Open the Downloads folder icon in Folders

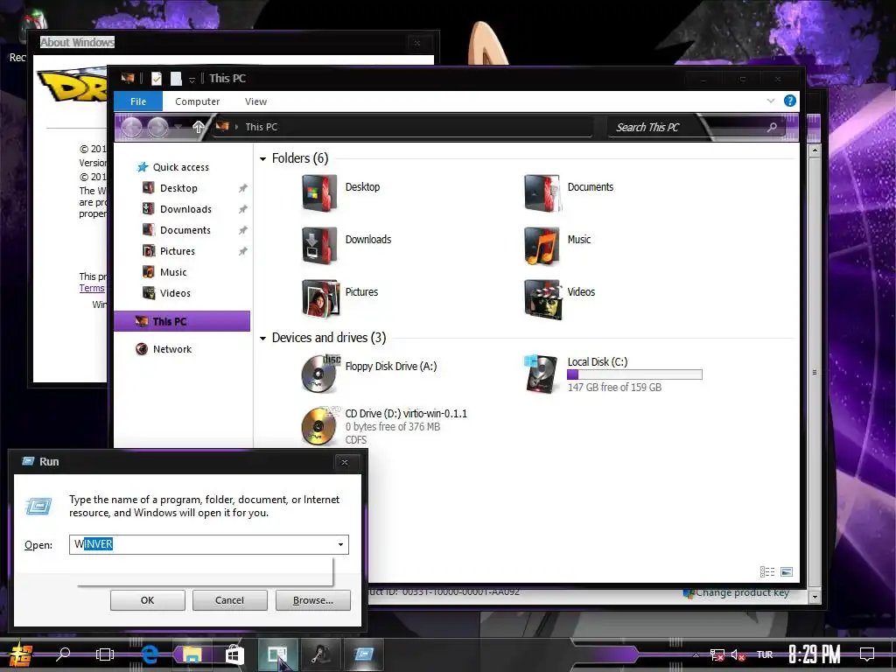tap(318, 246)
